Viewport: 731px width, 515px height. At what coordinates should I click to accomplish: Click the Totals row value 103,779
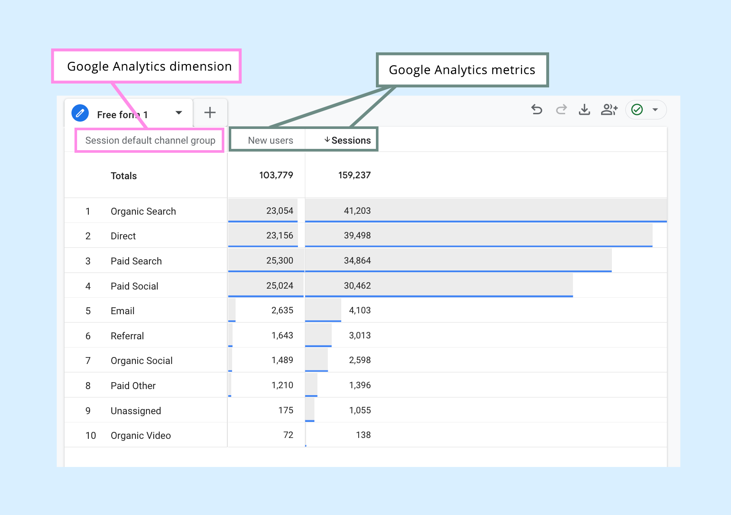276,175
